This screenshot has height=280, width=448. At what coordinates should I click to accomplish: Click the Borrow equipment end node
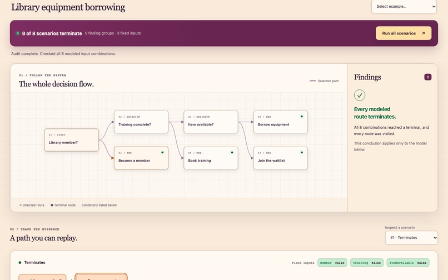click(281, 122)
